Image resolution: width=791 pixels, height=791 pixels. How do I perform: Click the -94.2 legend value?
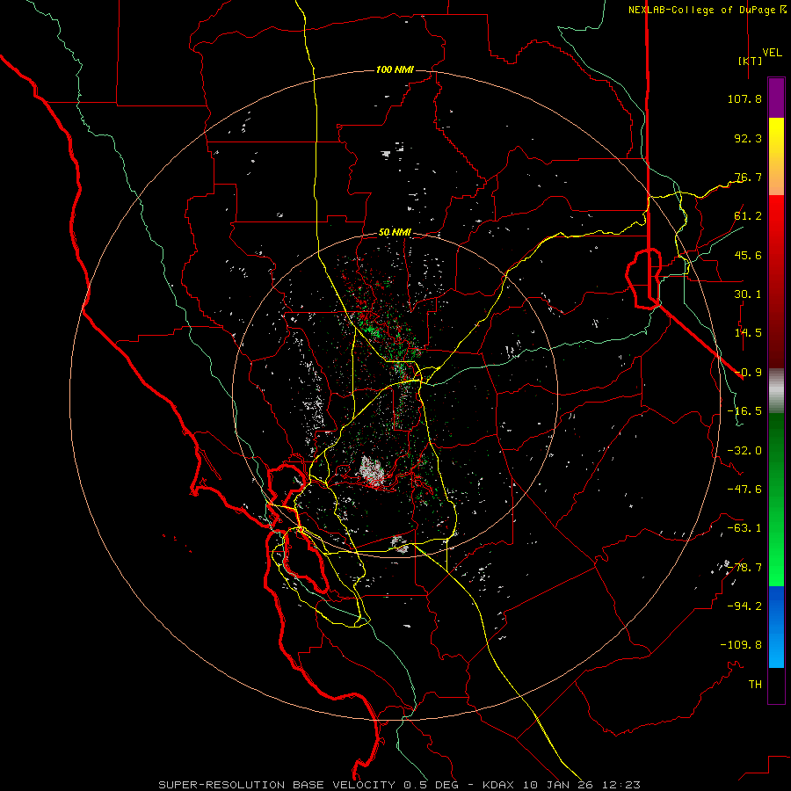click(x=744, y=606)
